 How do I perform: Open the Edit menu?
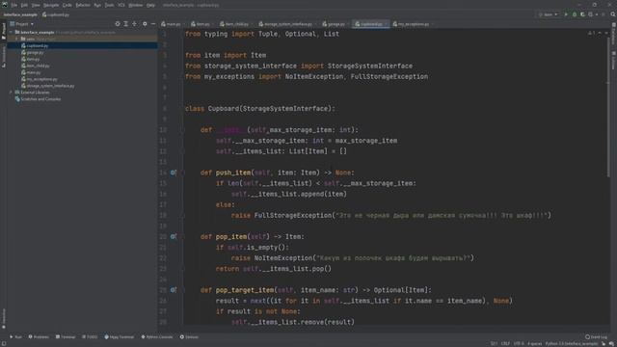point(24,5)
